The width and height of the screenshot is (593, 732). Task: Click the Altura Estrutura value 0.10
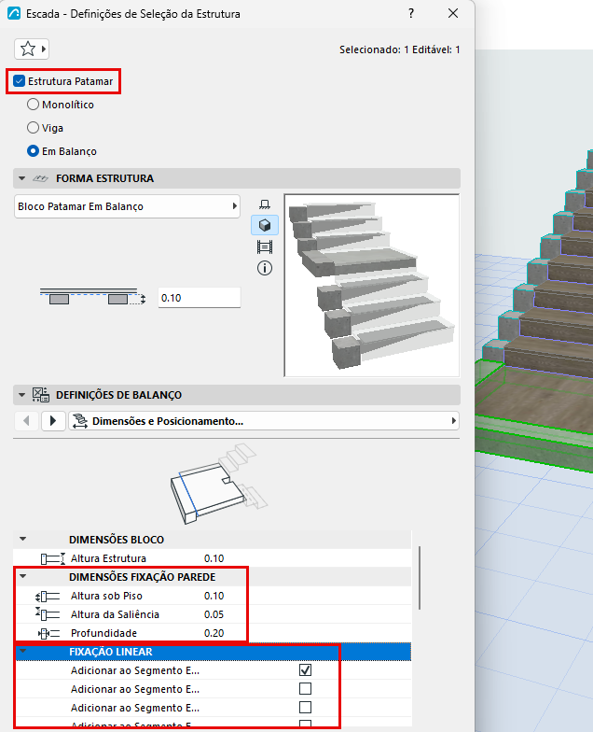point(214,558)
